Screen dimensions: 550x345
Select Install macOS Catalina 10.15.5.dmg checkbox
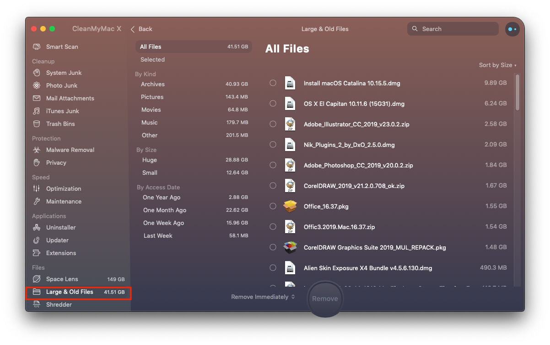pos(273,83)
